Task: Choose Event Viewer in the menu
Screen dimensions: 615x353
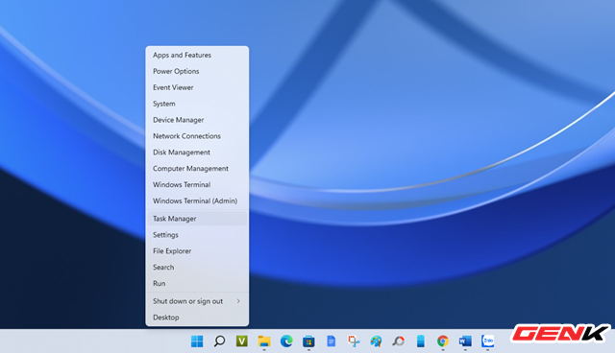Action: 197,87
